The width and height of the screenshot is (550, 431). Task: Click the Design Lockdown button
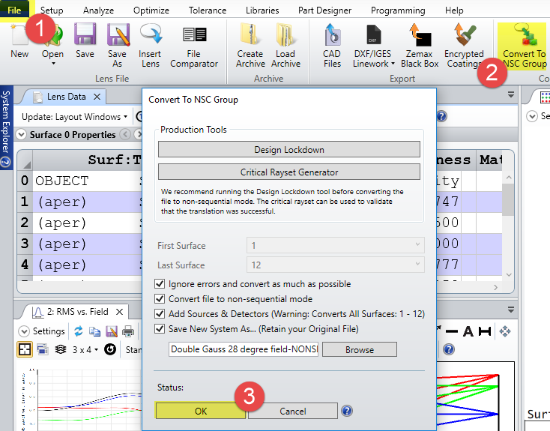[289, 149]
